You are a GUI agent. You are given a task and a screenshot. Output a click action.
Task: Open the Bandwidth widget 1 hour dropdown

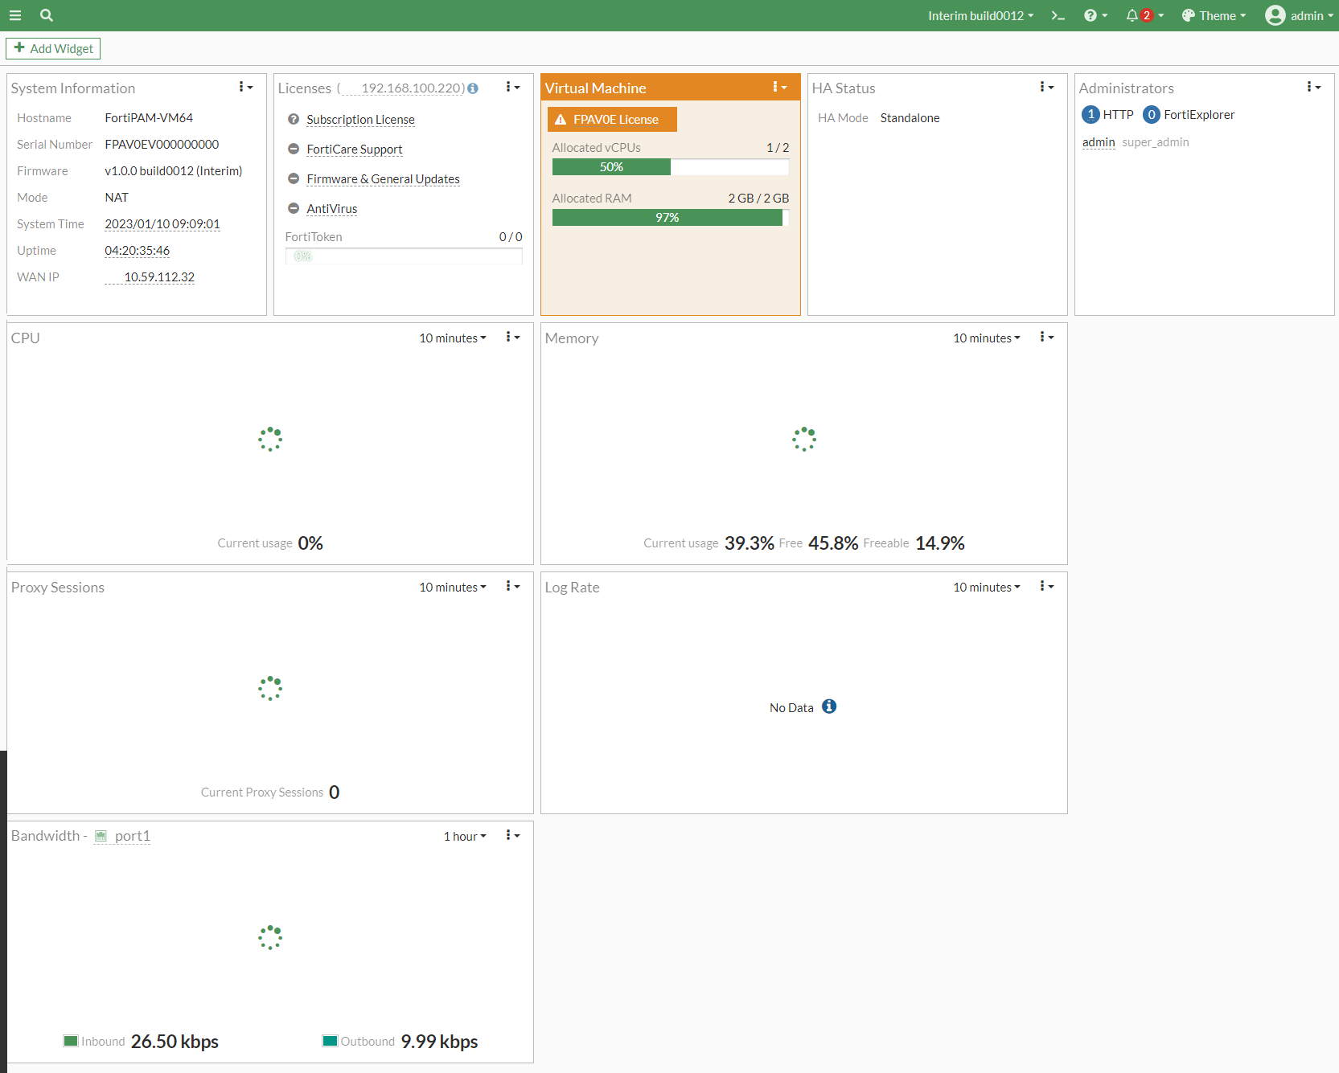click(x=465, y=836)
